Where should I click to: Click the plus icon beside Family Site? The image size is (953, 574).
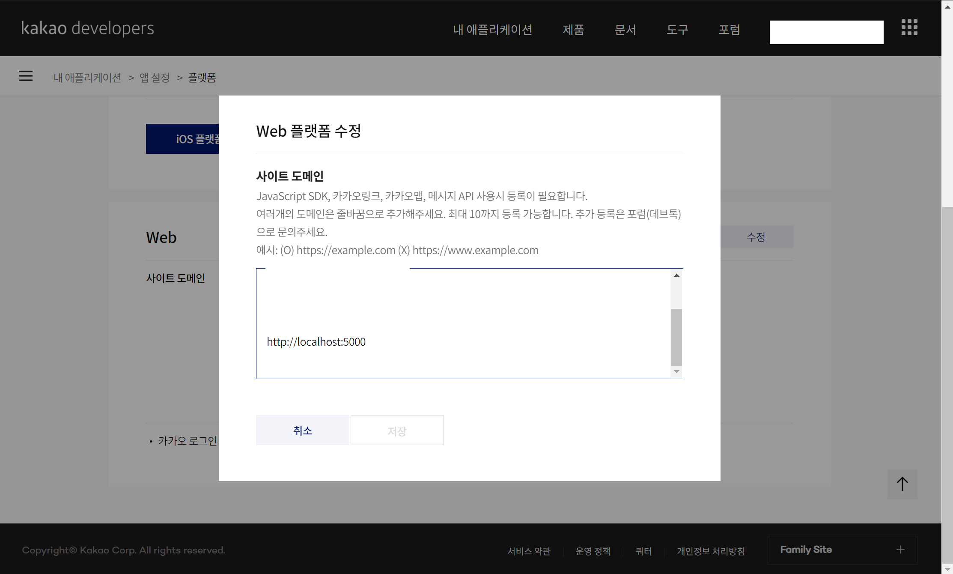(x=900, y=550)
